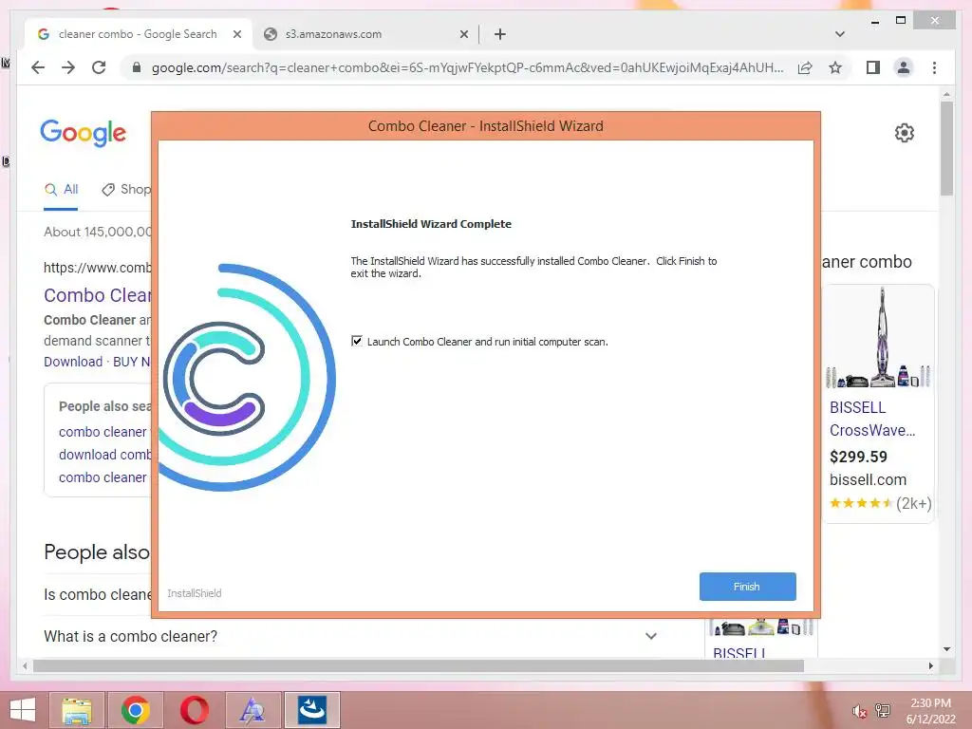Open the Windows Start button
This screenshot has height=729, width=972.
[x=23, y=710]
